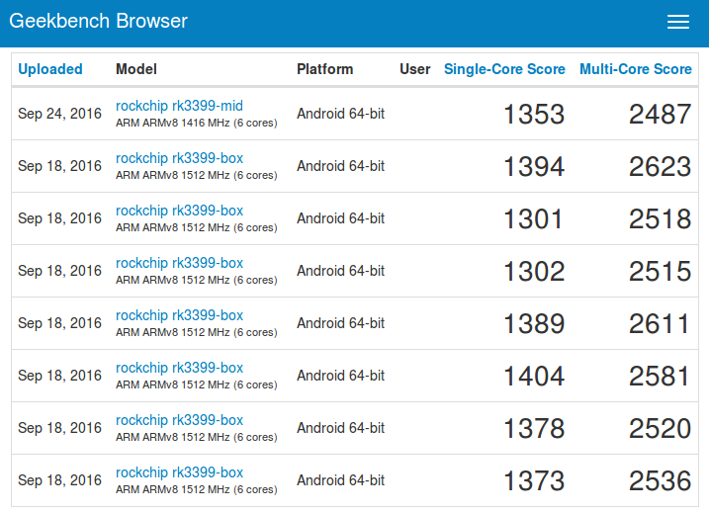709x512 pixels.
Task: Click Android 64-bit in the 2581 row
Action: 340,376
